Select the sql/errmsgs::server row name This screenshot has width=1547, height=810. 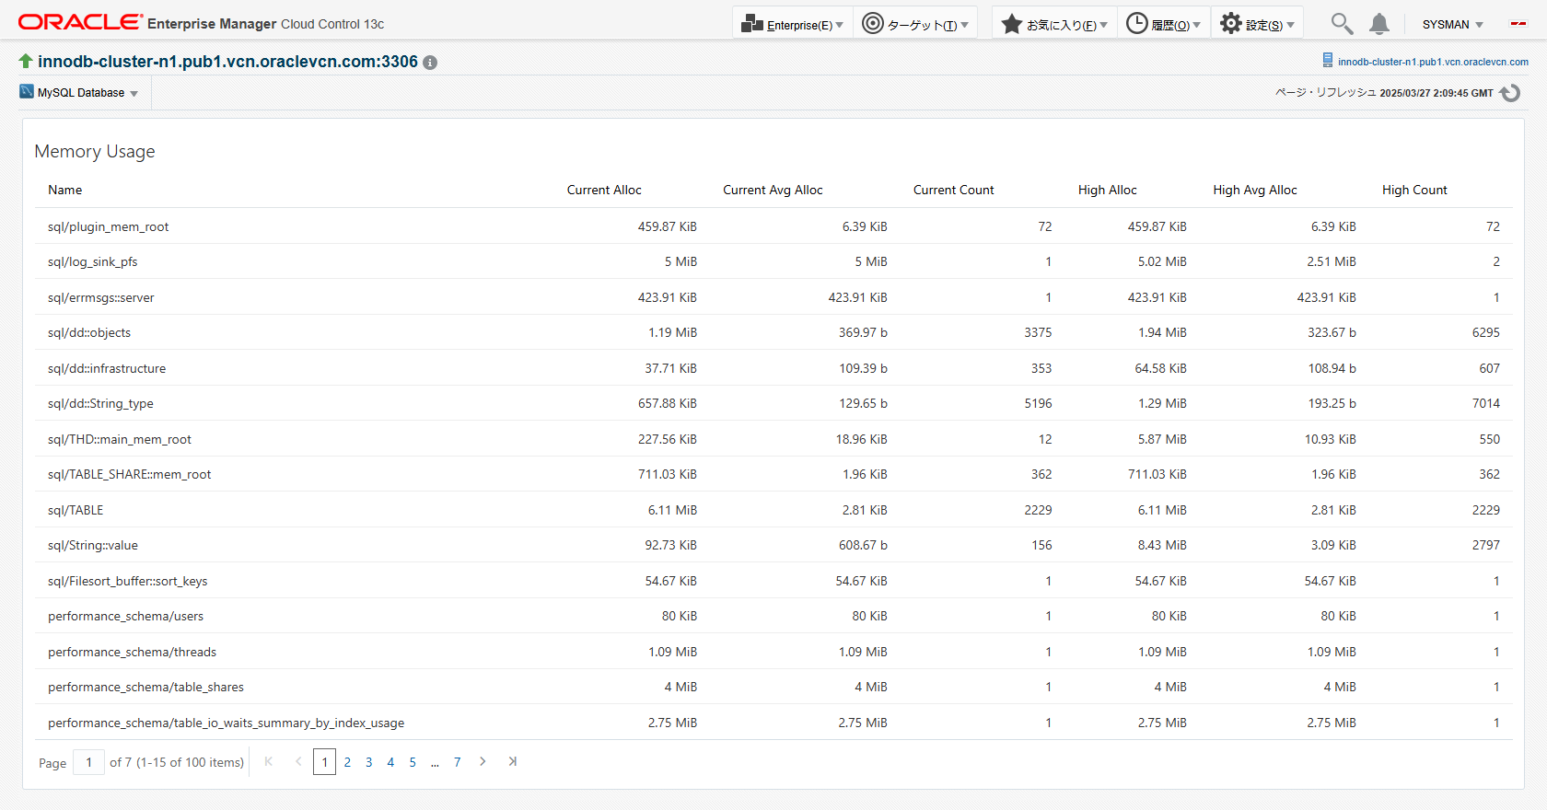point(101,297)
